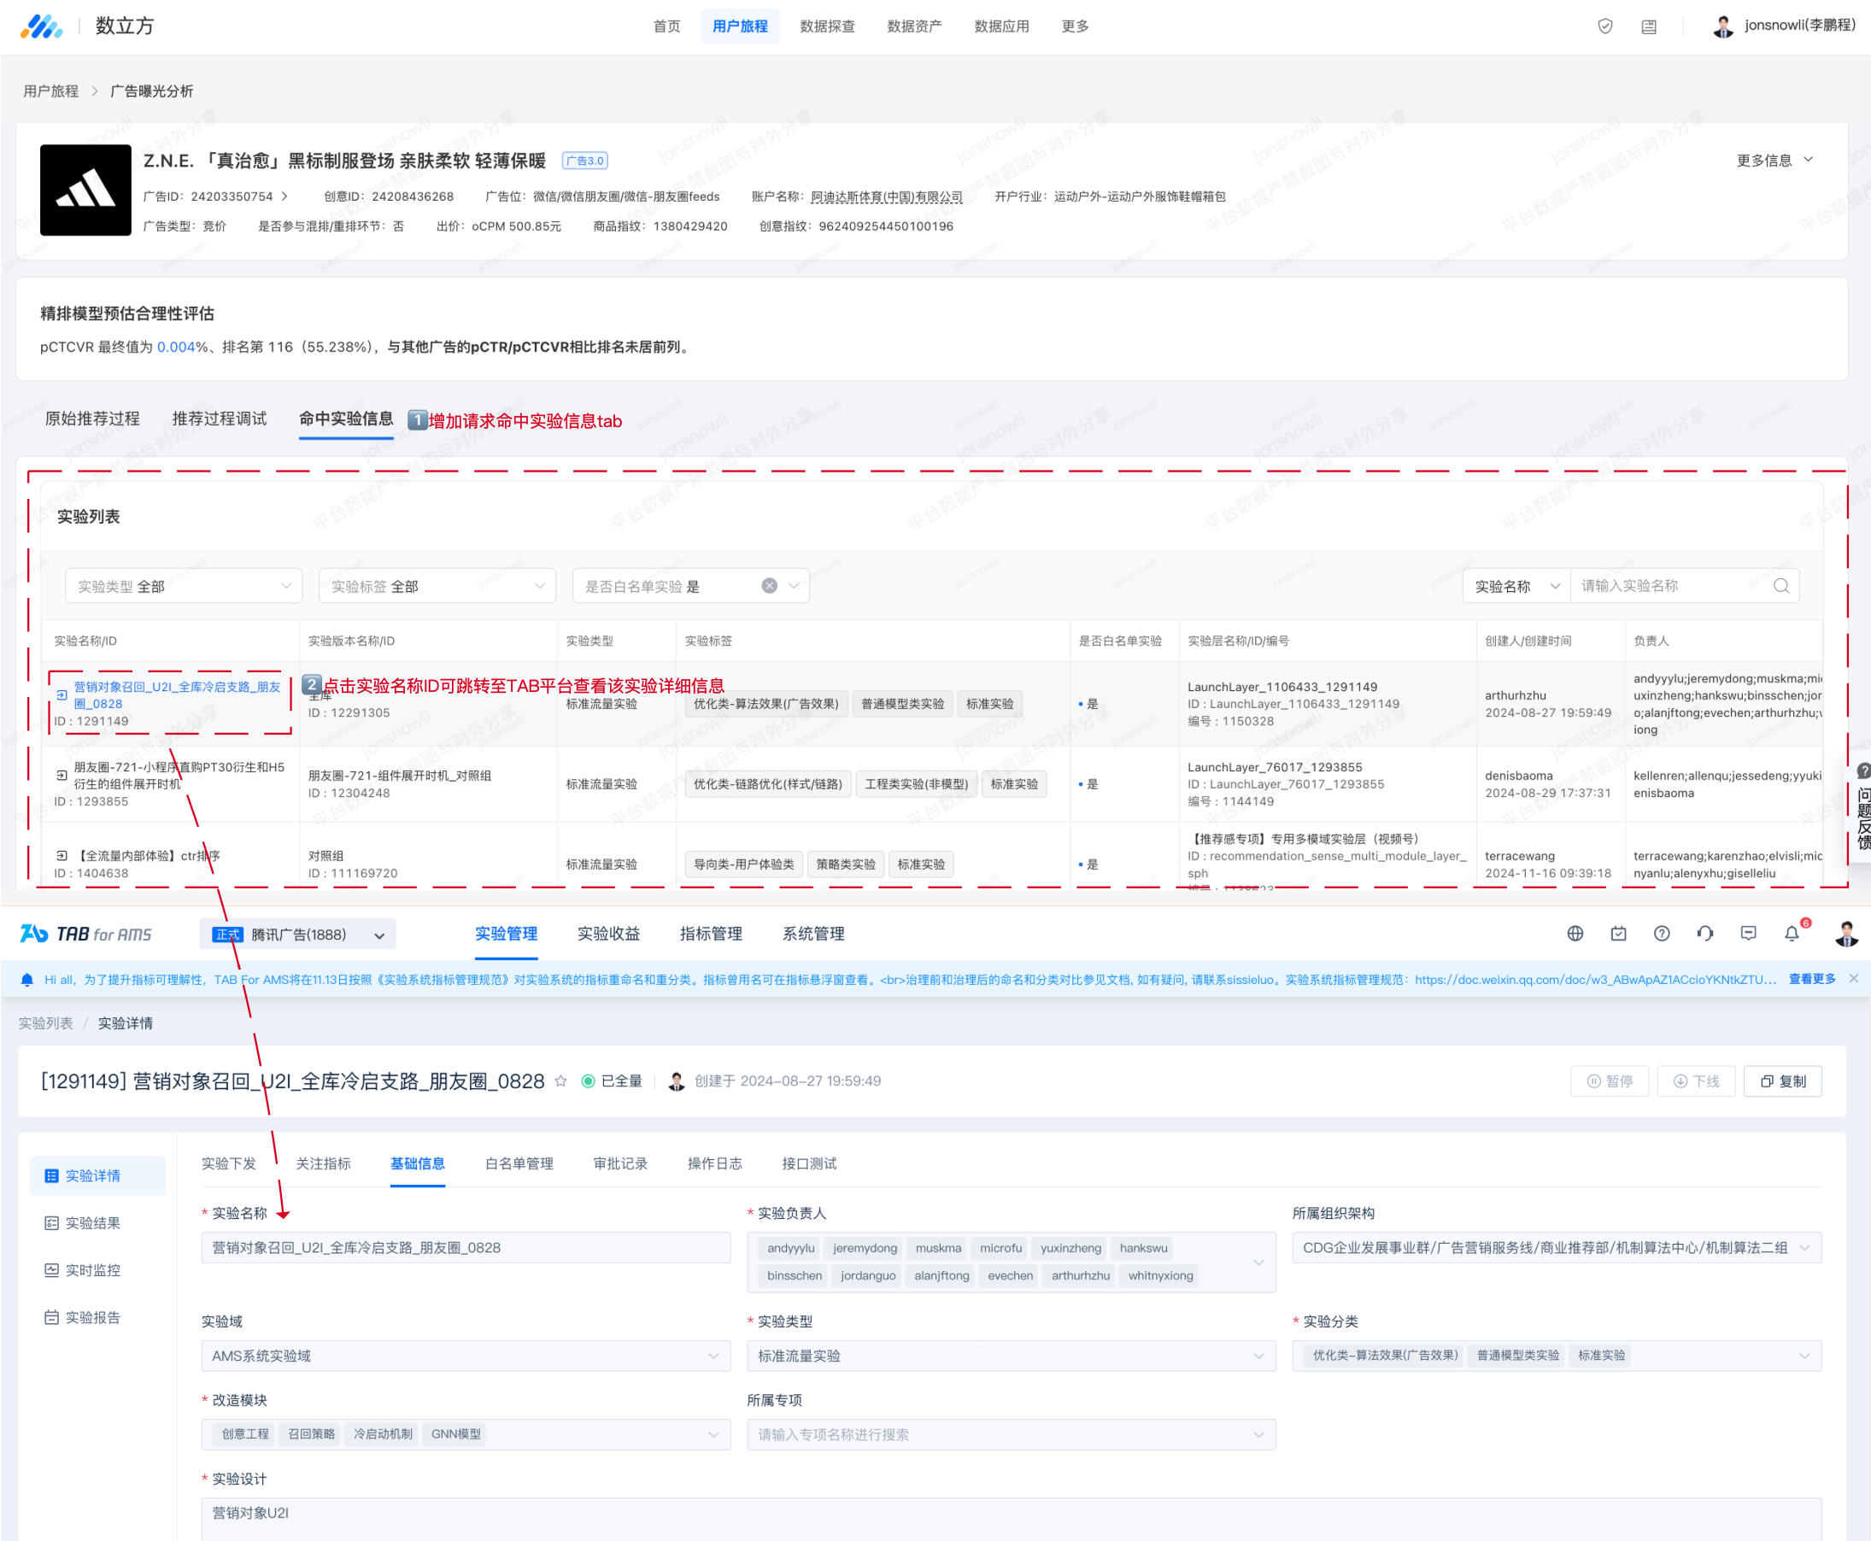Open the 腾讯广告(1888) selector
This screenshot has height=1541, width=1871.
tap(298, 935)
